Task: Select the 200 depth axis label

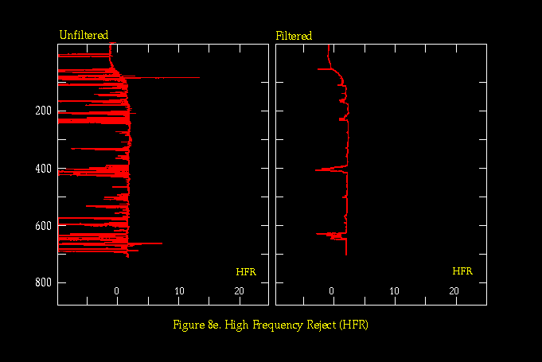Action: [43, 111]
